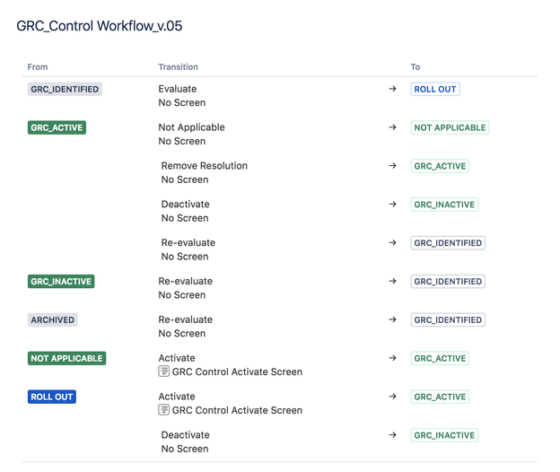Select the green GRC_ACTIVE From status lozenge
560x472 pixels.
(57, 127)
